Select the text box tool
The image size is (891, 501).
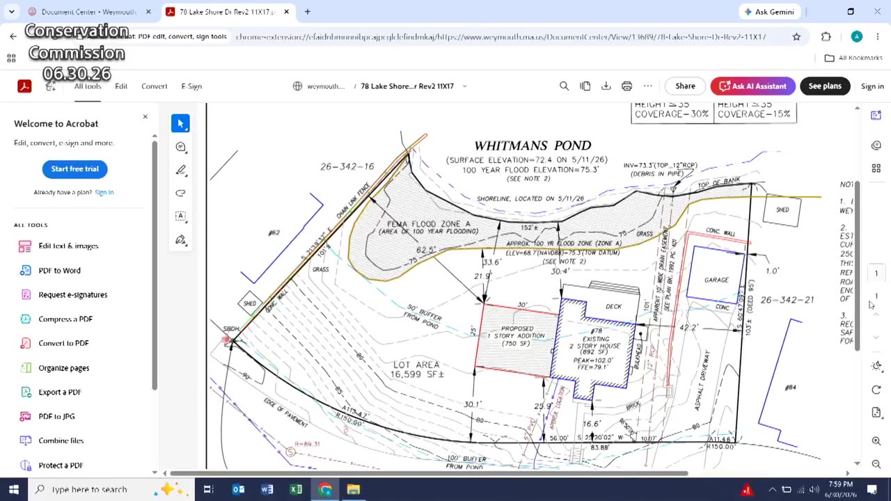click(x=181, y=216)
